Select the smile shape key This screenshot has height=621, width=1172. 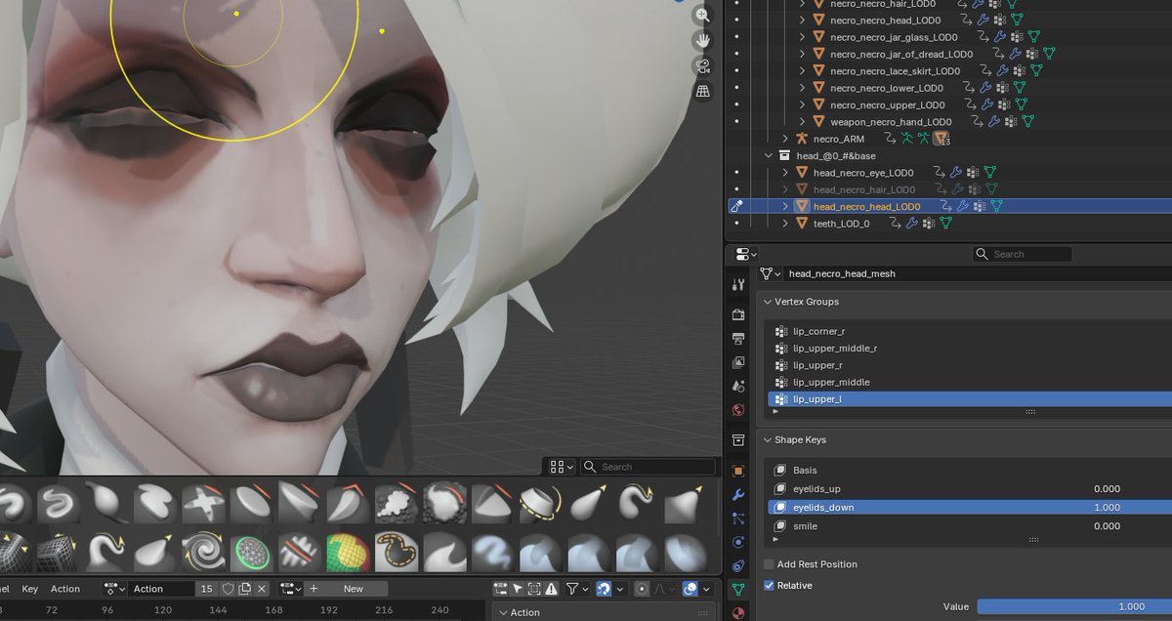805,526
